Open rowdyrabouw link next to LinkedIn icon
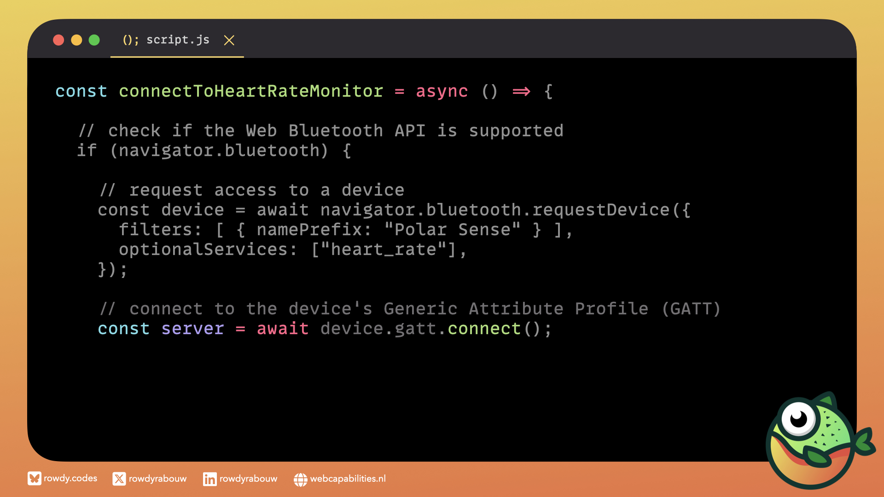 click(248, 479)
